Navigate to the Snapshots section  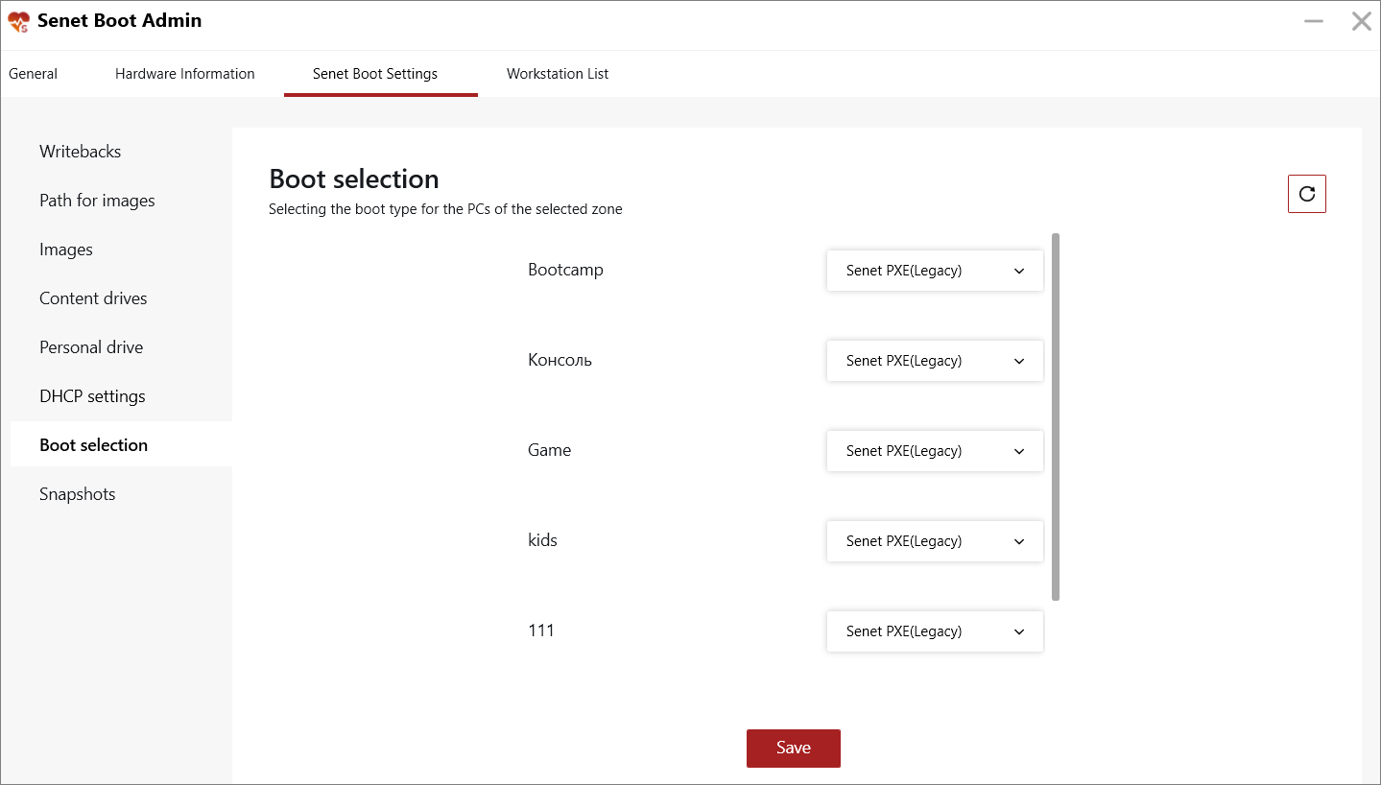click(x=78, y=493)
